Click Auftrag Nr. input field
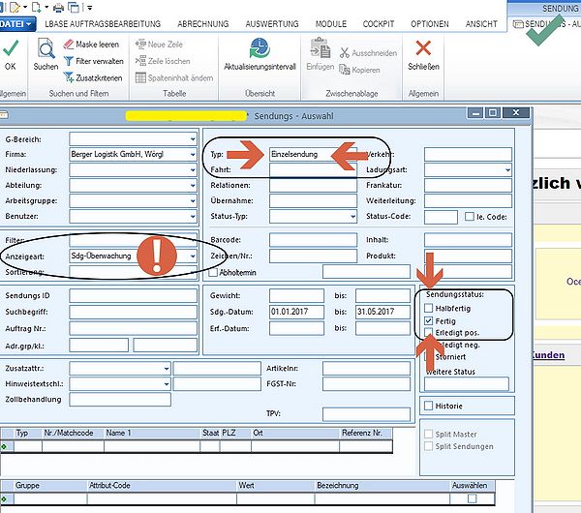Viewport: 581px width, 513px height. [133, 328]
